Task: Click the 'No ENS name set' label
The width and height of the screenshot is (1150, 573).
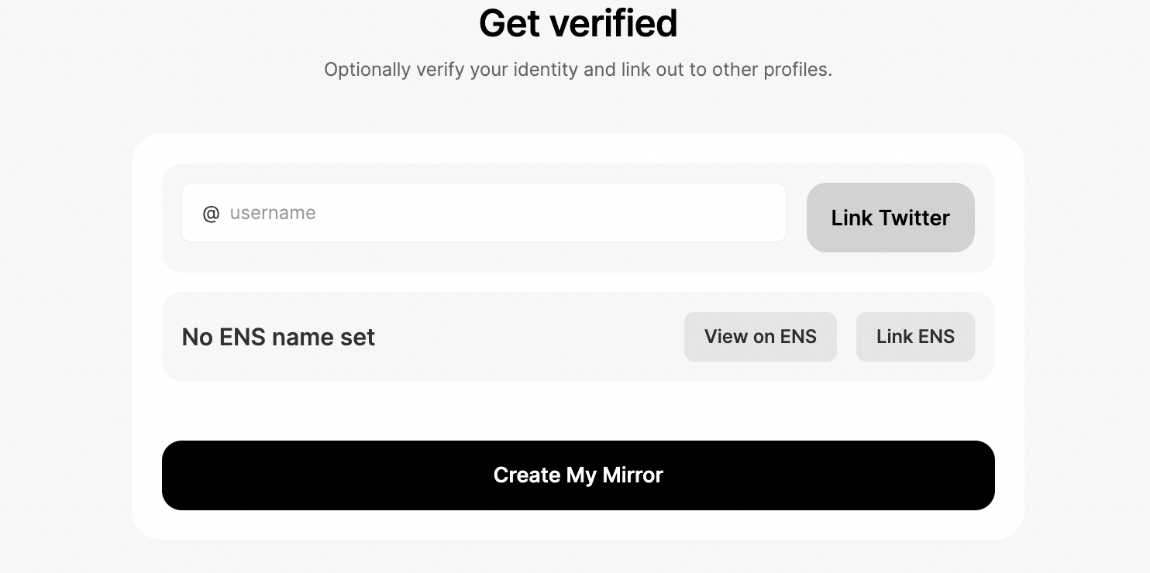Action: [x=278, y=338]
